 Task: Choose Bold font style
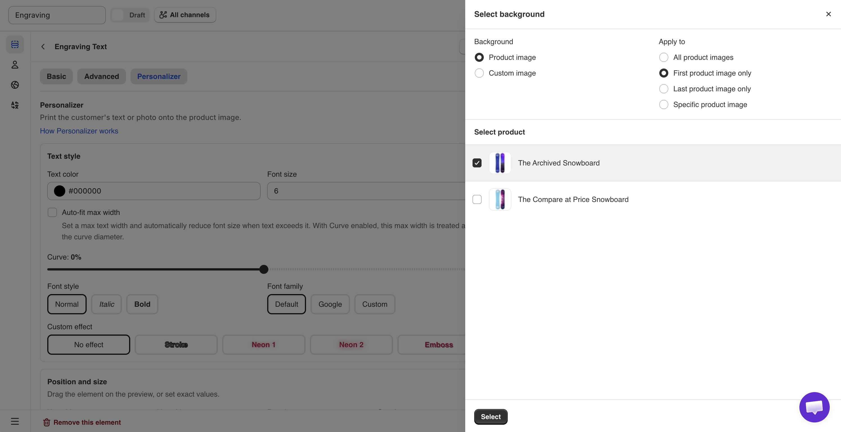(142, 304)
